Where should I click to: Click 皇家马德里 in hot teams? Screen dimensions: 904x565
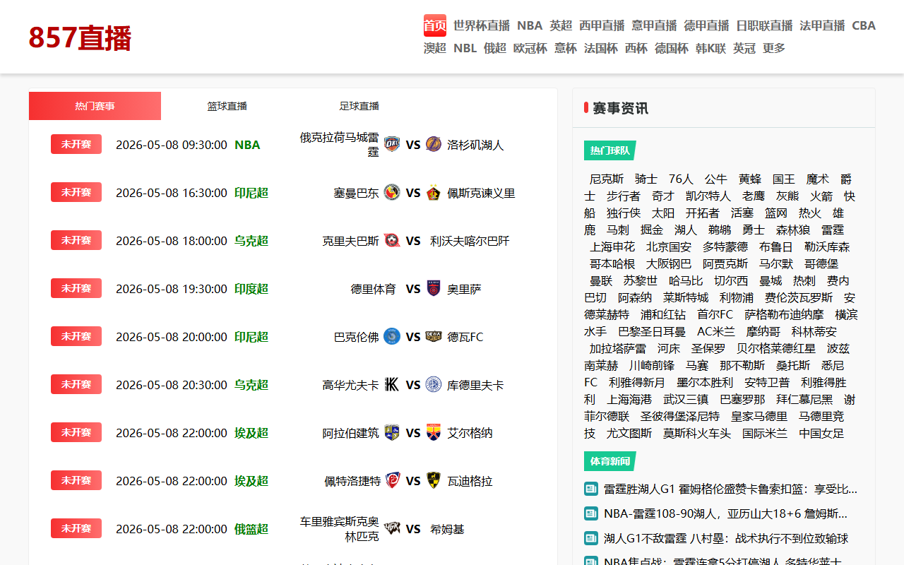coord(759,416)
